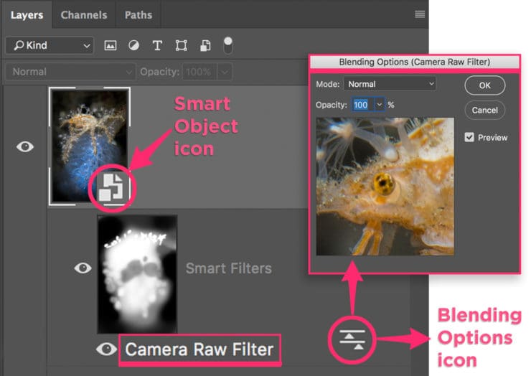Click the shape layer filter icon

[x=181, y=45]
